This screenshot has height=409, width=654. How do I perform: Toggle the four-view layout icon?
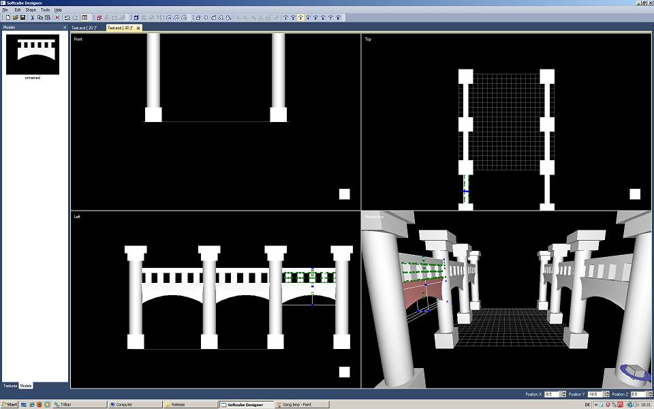point(84,17)
